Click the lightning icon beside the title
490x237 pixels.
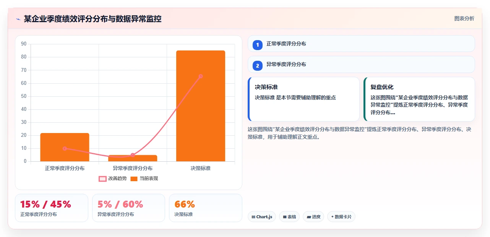[x=18, y=19]
